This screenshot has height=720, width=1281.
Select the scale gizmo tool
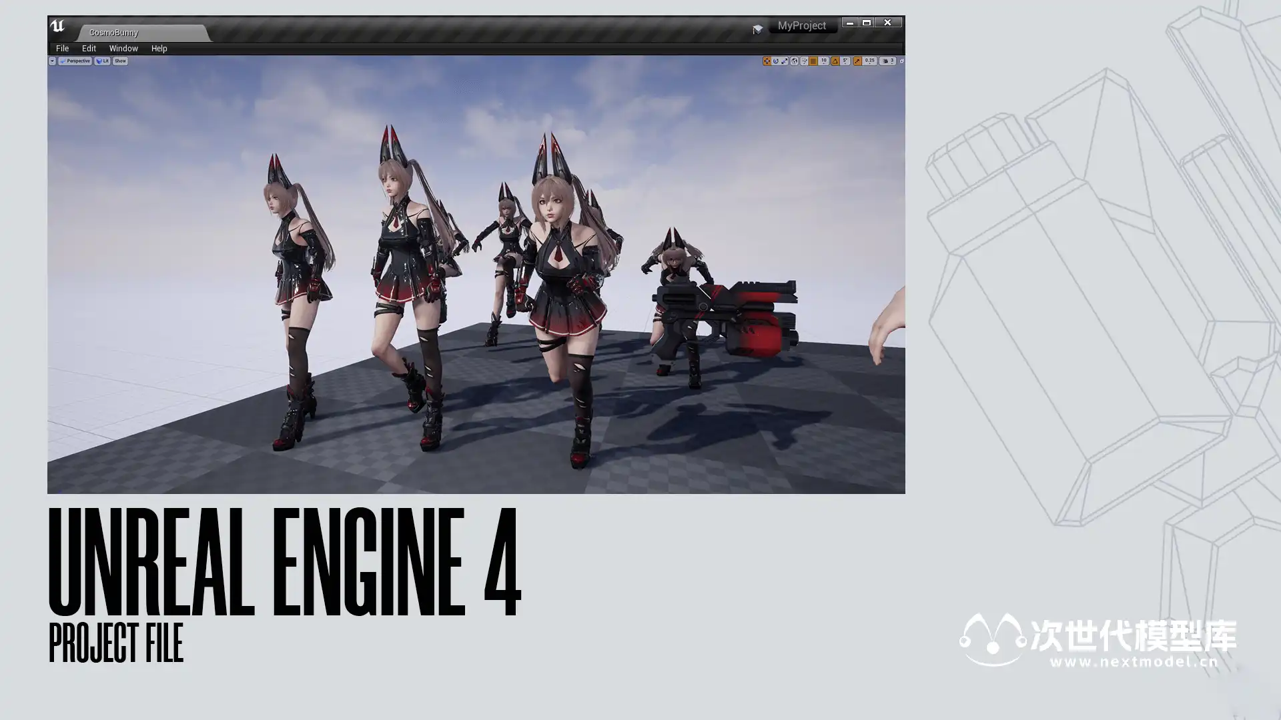click(x=785, y=61)
